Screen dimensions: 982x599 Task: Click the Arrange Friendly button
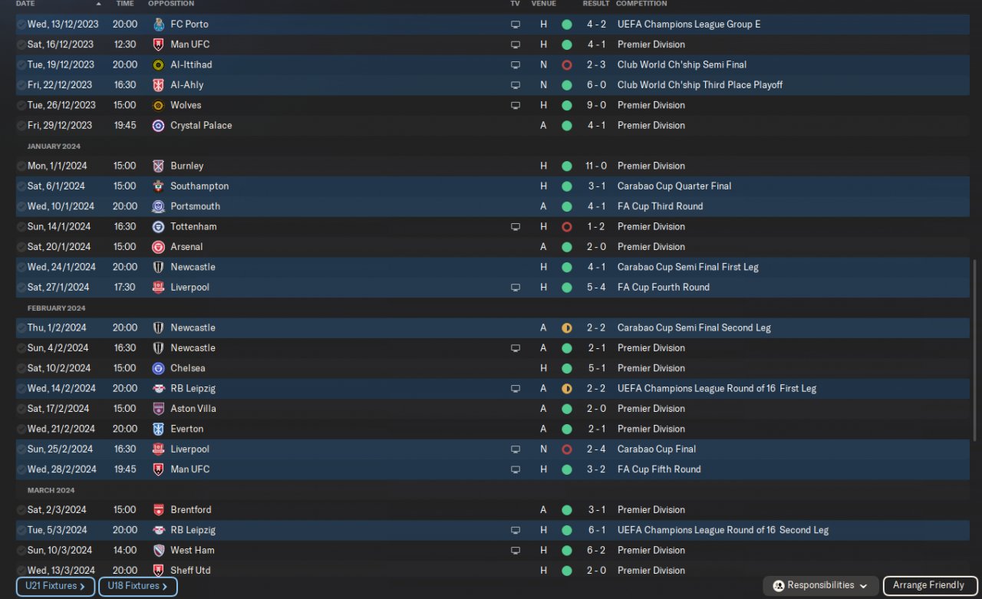click(x=928, y=586)
